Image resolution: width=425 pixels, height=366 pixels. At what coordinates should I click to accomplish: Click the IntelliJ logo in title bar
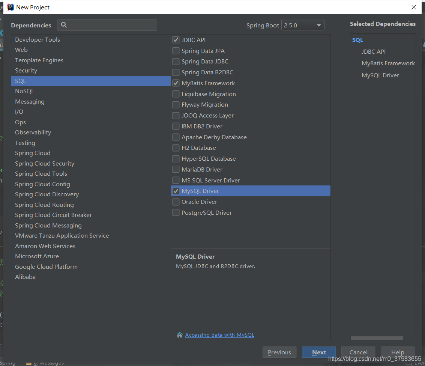[10, 7]
